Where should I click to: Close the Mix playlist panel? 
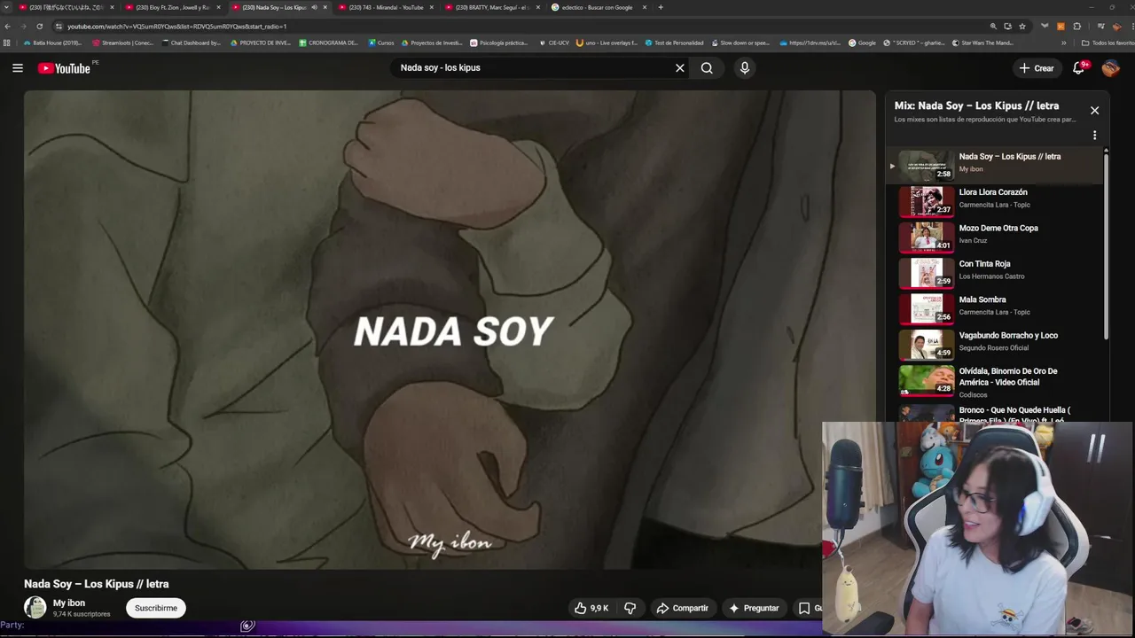pos(1094,111)
